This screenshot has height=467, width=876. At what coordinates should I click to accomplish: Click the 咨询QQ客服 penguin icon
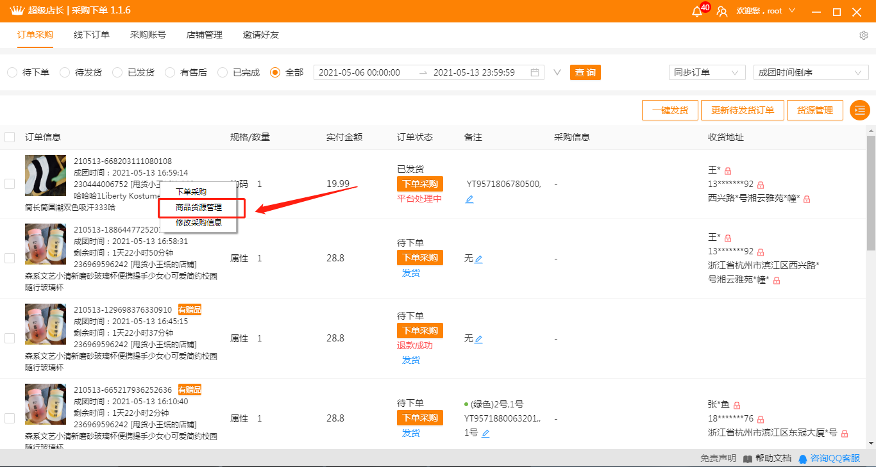[803, 459]
